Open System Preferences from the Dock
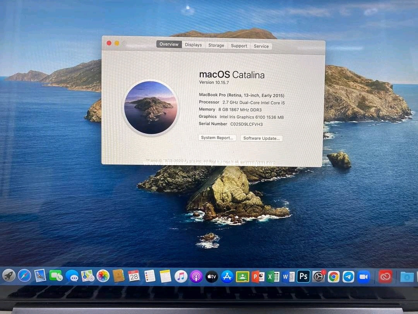The width and height of the screenshot is (418, 314). pyautogui.click(x=319, y=277)
